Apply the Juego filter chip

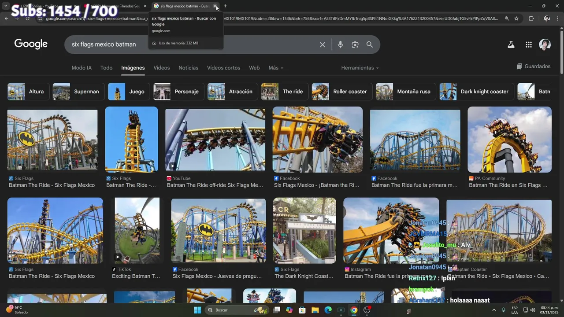(x=129, y=92)
